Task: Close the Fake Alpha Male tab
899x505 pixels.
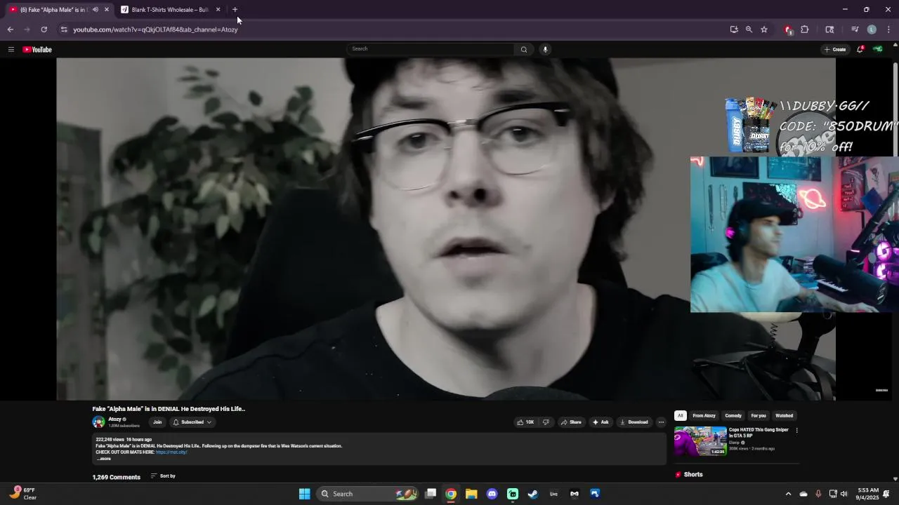Action: [x=107, y=10]
